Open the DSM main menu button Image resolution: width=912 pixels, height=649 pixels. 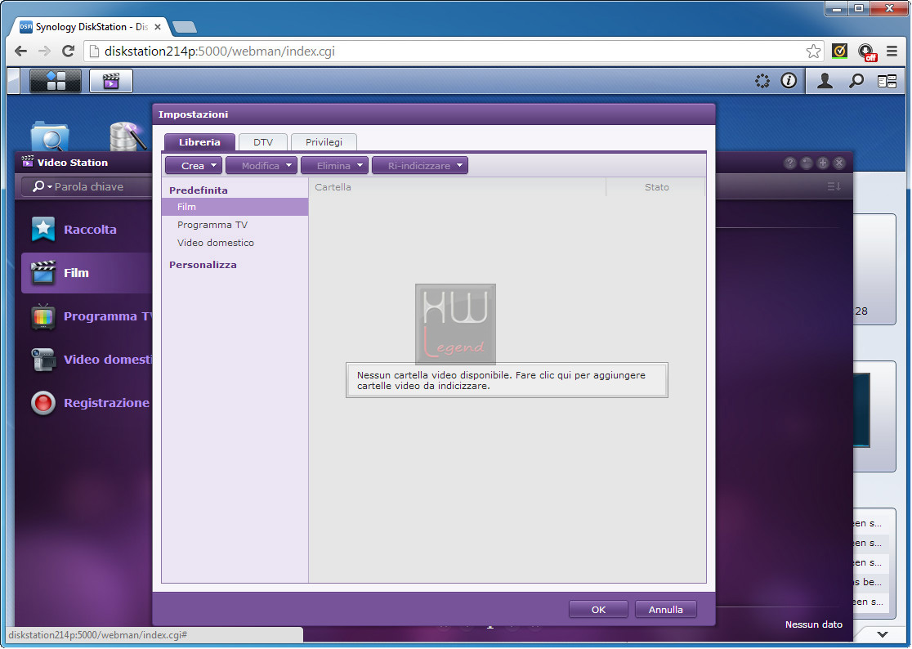[56, 81]
